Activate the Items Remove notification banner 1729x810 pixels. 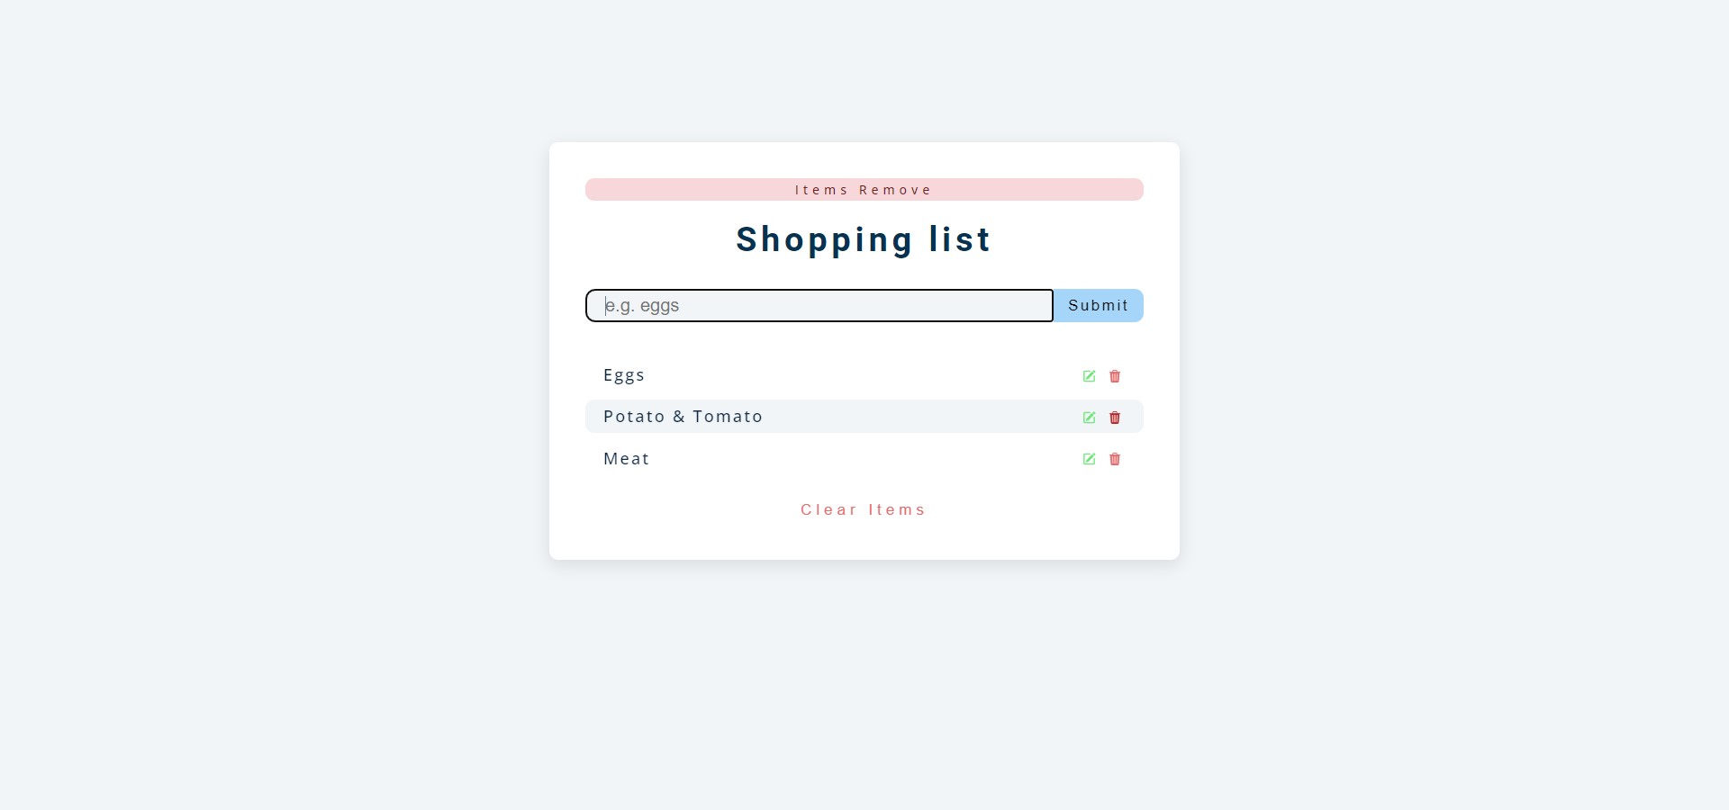pos(863,189)
